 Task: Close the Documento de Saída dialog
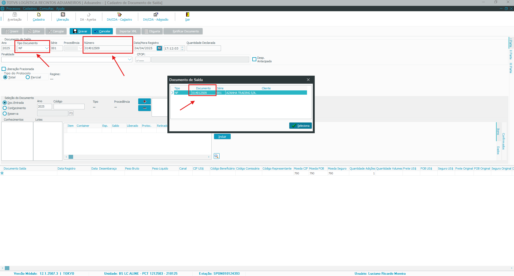point(308,80)
